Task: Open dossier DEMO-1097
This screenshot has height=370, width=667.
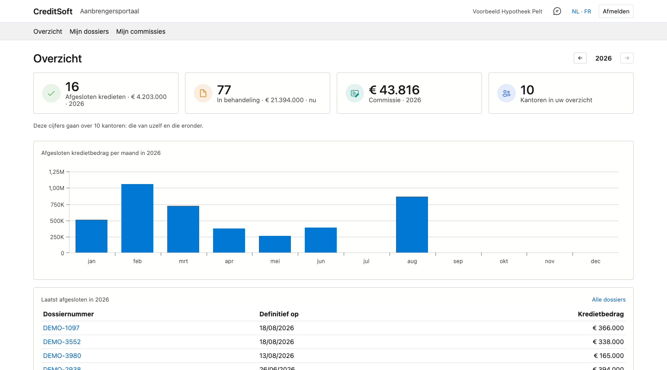Action: [x=61, y=328]
